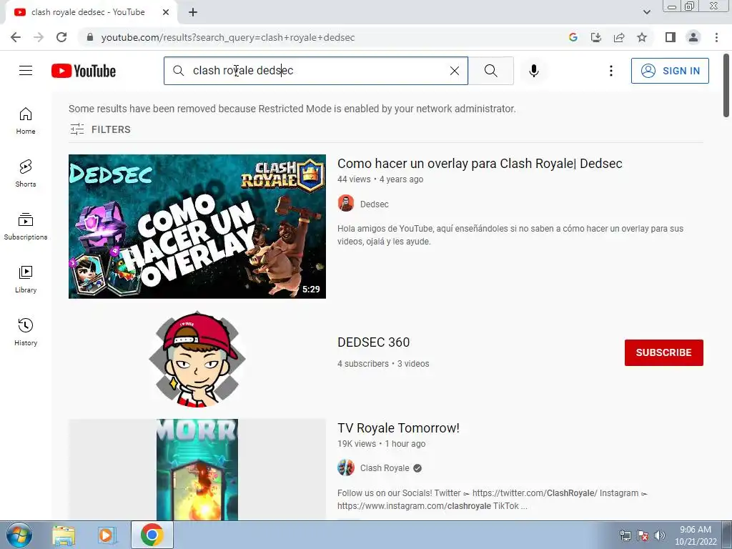Open the tab search dropdown chevron
732x549 pixels.
646,12
